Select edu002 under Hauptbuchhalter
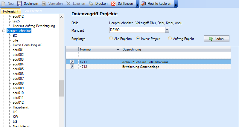This screenshot has width=239, height=127. [18, 55]
